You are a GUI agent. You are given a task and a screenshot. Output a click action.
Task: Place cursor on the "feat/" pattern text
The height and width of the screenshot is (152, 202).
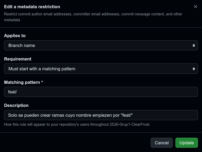[x=12, y=92]
